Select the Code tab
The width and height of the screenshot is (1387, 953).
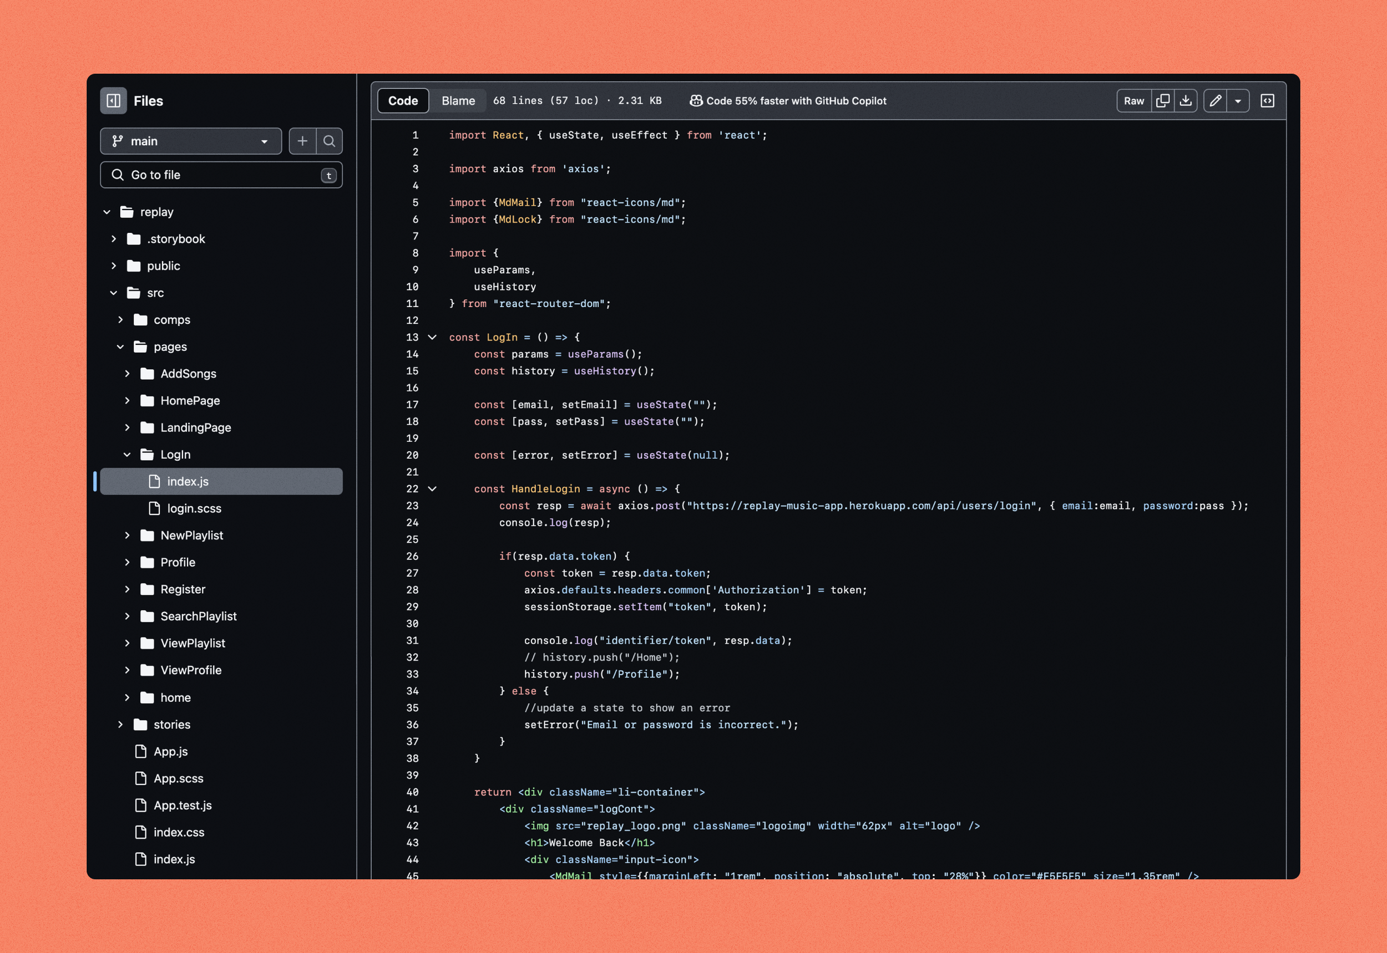(x=403, y=101)
